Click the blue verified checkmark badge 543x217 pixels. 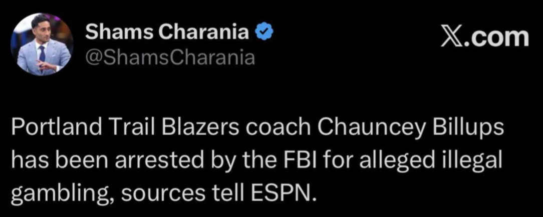[264, 33]
